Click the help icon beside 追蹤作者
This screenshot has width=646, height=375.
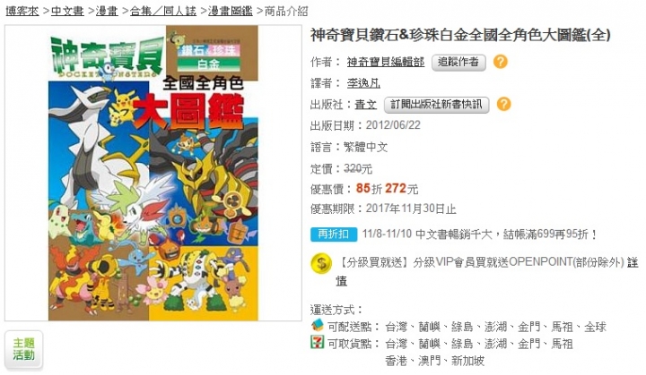[500, 62]
